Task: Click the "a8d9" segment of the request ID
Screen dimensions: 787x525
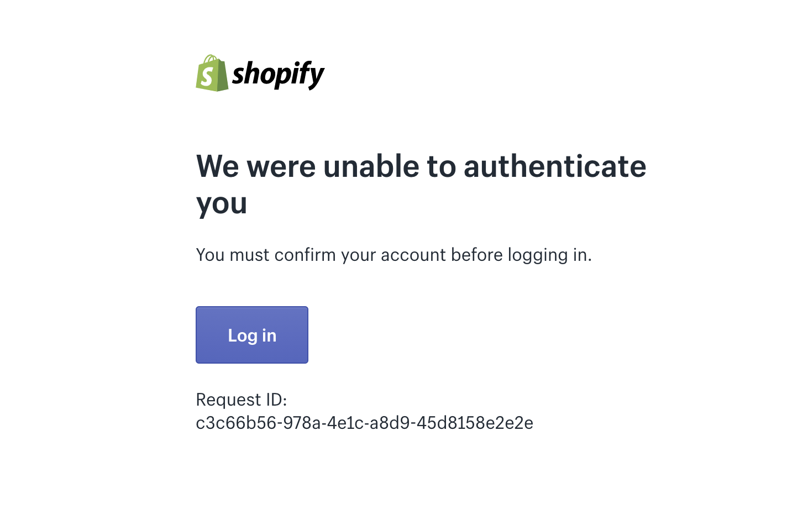Action: [390, 423]
